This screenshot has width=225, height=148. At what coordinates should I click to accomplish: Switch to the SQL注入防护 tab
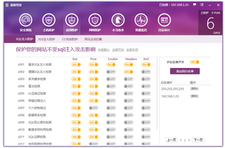[x=24, y=39]
